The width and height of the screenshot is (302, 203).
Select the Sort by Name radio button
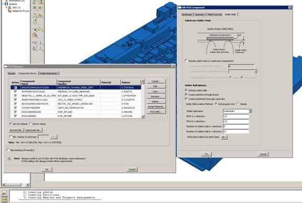(30, 124)
